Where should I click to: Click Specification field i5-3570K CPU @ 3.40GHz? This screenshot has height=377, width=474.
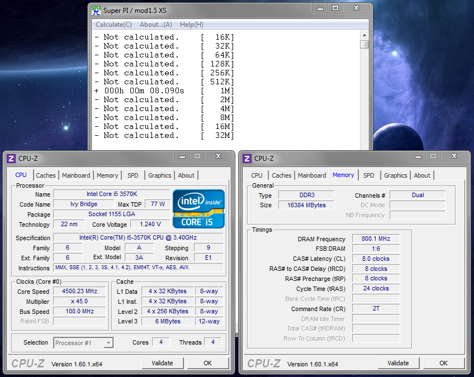[x=138, y=237]
